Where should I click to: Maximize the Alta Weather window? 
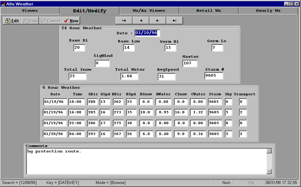pyautogui.click(x=291, y=4)
